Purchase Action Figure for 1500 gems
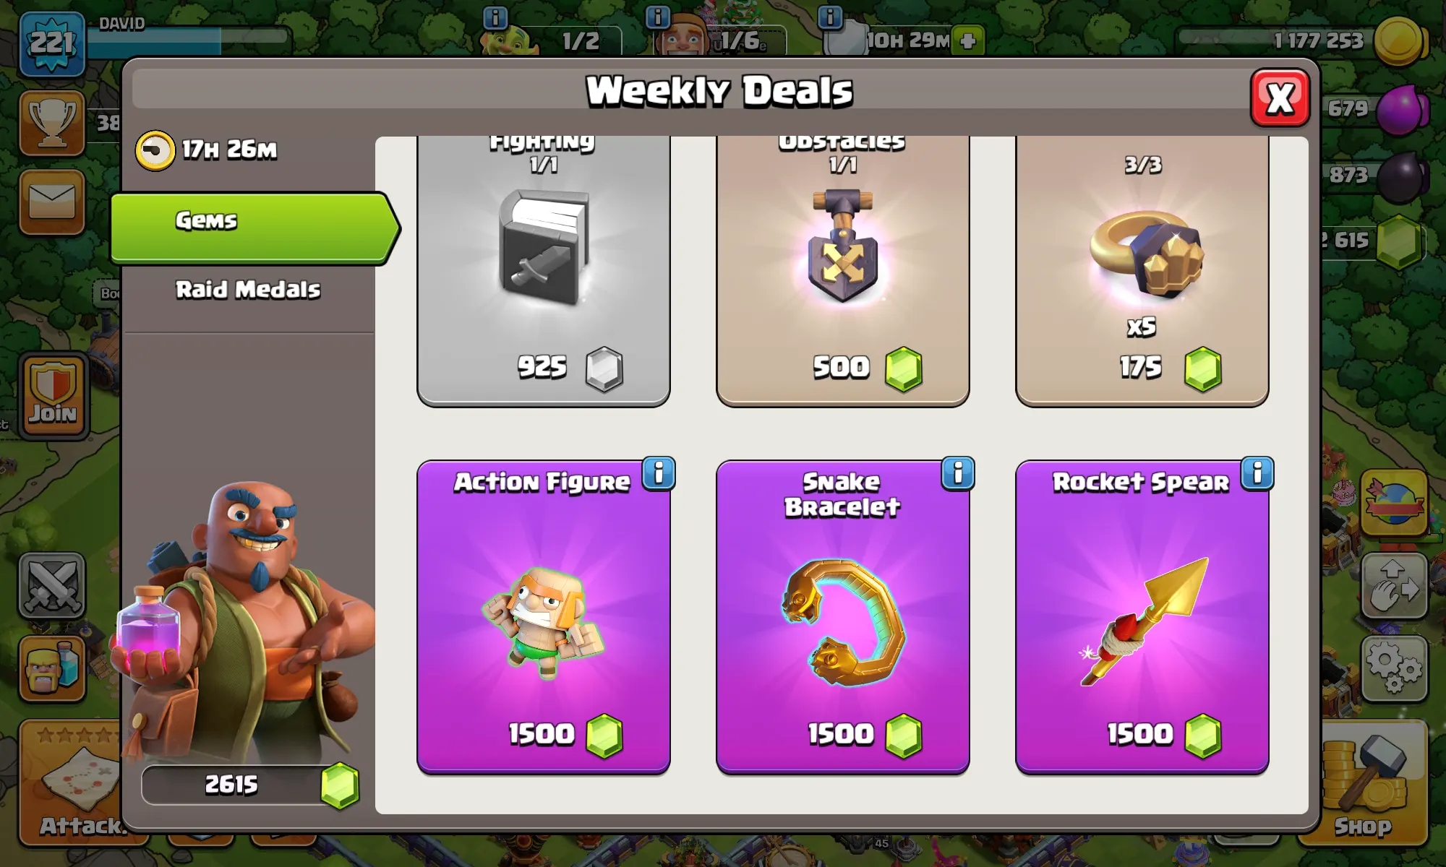Image resolution: width=1446 pixels, height=867 pixels. coord(543,617)
